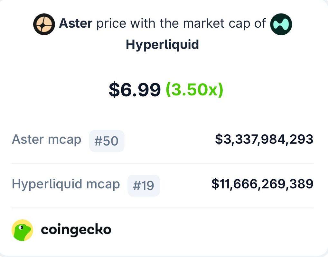Click the $3,337,984,293 Aster market cap
328x257 pixels.
tap(264, 139)
